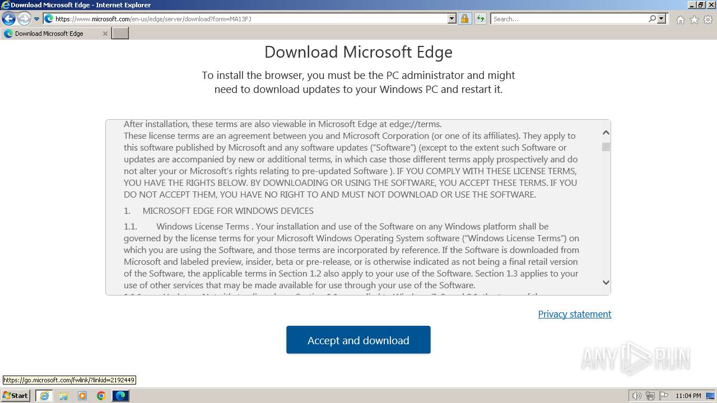Image resolution: width=717 pixels, height=403 pixels.
Task: Click the Refresh page icon
Action: tap(480, 19)
